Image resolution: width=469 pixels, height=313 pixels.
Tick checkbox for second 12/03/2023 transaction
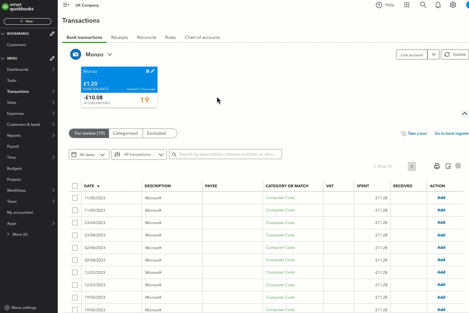75,285
